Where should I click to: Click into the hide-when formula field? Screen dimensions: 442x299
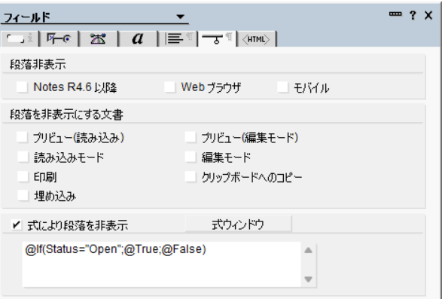click(162, 264)
